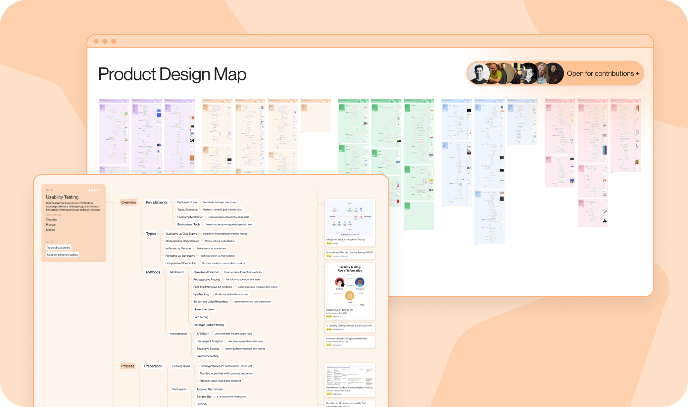Rate the Usability Testing topic with the fourth star
The image size is (688, 407).
(x=97, y=190)
